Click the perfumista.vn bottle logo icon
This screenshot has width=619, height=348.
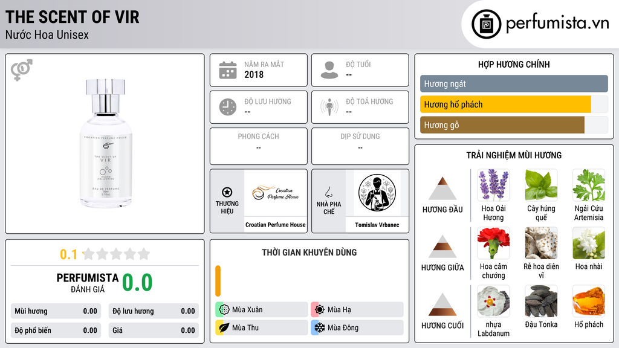coord(486,24)
